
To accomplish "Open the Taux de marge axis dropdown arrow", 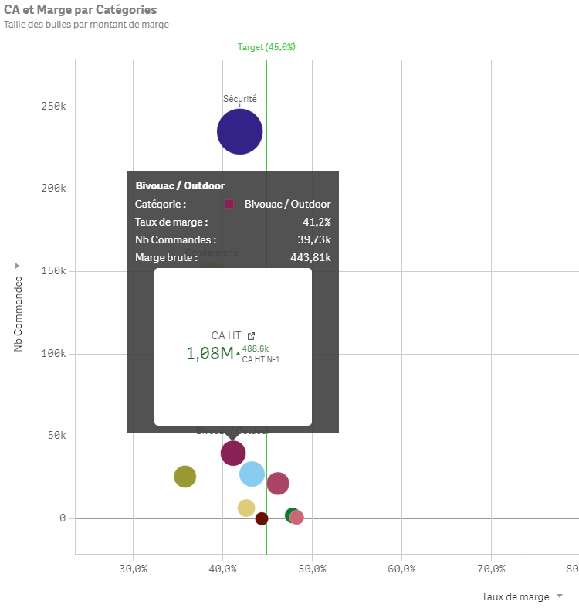I will click(559, 596).
